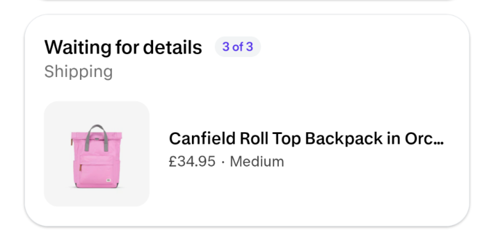This screenshot has width=489, height=252.
Task: Open the Canfield Roll Top Backpack title
Action: pyautogui.click(x=306, y=138)
